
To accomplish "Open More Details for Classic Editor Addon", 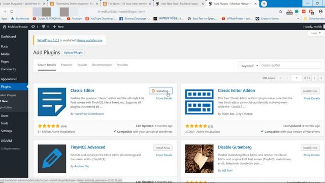I will pos(311,98).
